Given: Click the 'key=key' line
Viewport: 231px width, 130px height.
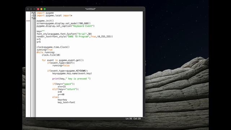Looking at the screenshot, I should pyautogui.click(x=62, y=100).
